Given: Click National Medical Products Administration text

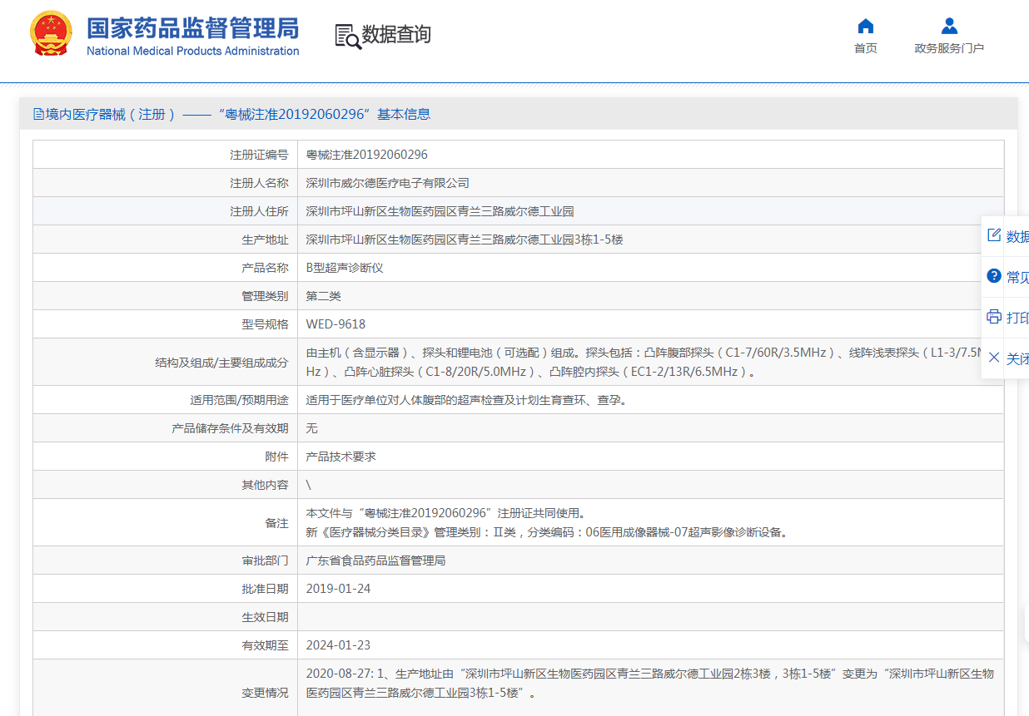Looking at the screenshot, I should [193, 51].
